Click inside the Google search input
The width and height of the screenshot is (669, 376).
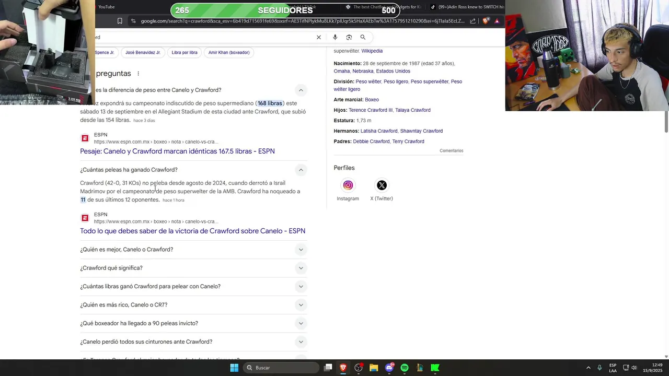pyautogui.click(x=204, y=37)
